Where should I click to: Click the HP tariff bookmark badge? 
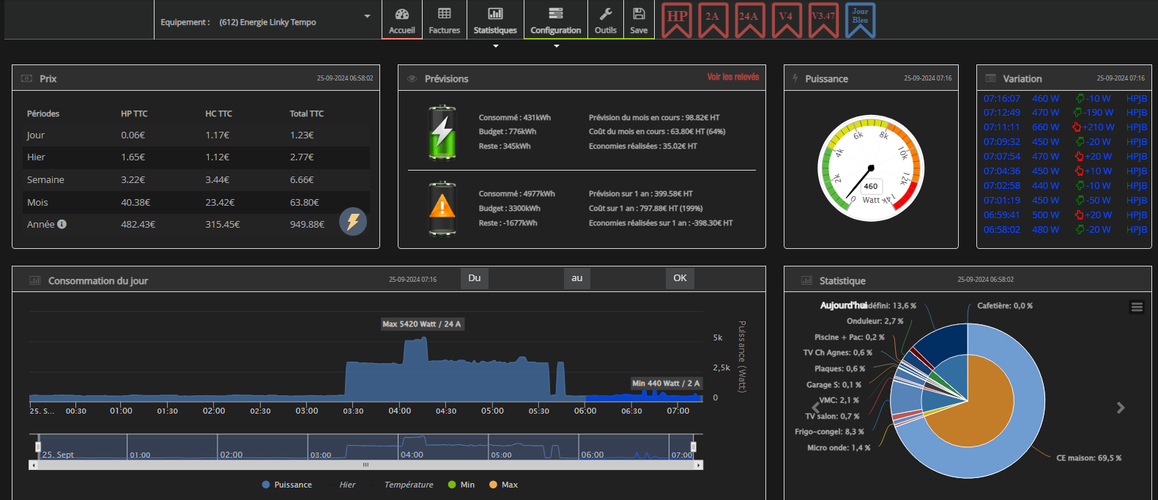tap(677, 19)
